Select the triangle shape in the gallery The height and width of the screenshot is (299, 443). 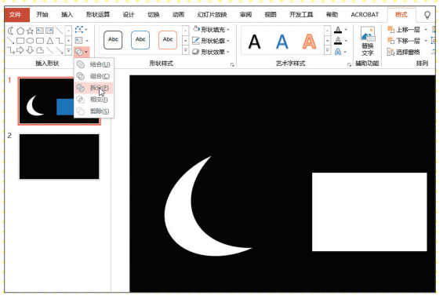click(49, 41)
